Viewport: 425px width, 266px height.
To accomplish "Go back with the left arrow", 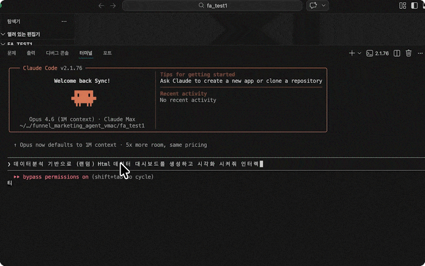I will pyautogui.click(x=101, y=6).
